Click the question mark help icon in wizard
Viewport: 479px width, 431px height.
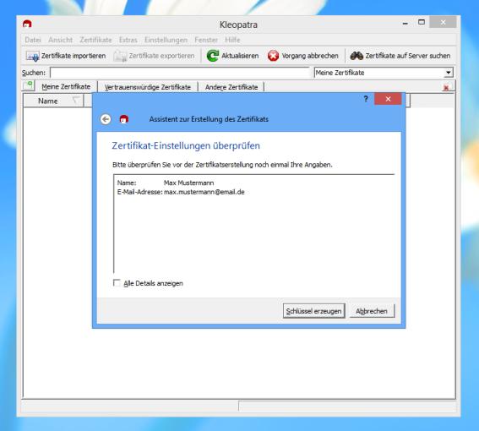366,99
